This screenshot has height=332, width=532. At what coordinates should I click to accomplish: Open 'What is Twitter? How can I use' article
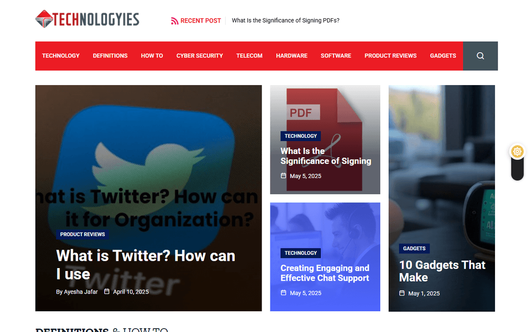(145, 265)
